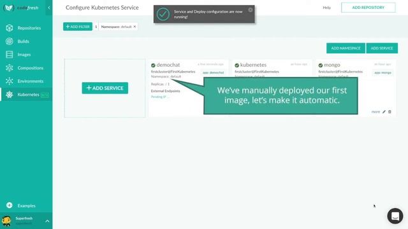Remove the Namespace: default filter

coord(135,27)
